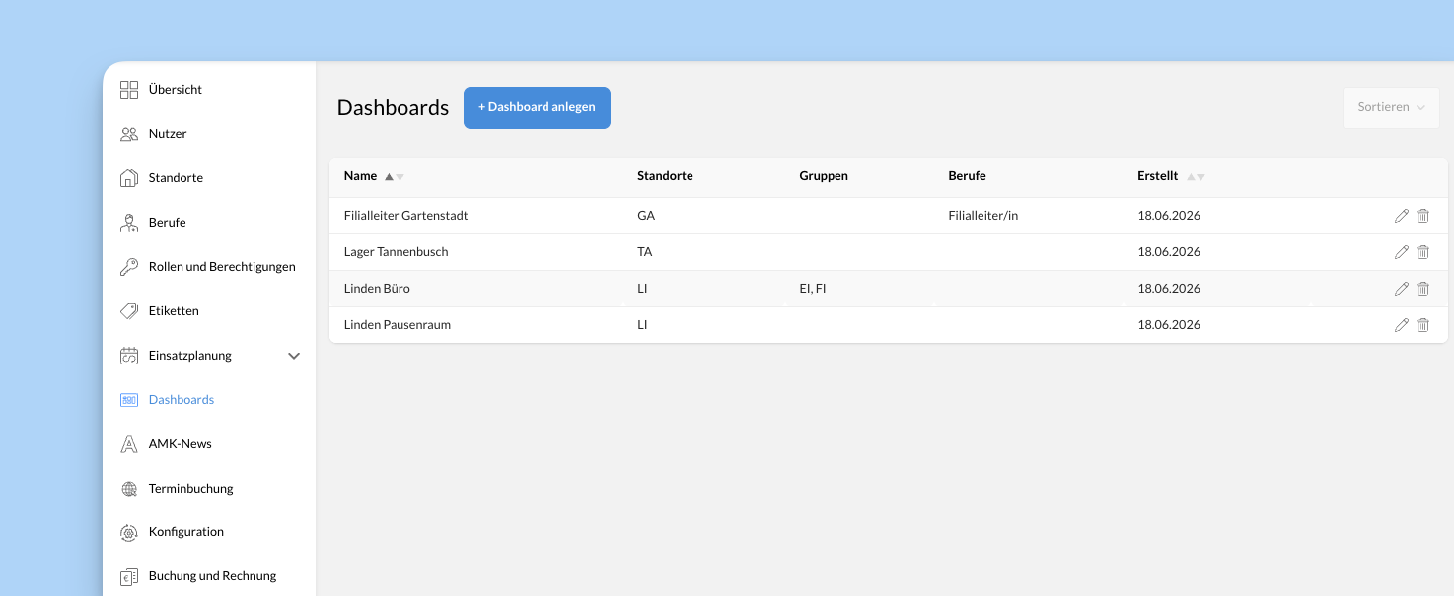The width and height of the screenshot is (1454, 596).
Task: Click the Rollen und Berechtigungen key icon
Action: click(x=129, y=267)
